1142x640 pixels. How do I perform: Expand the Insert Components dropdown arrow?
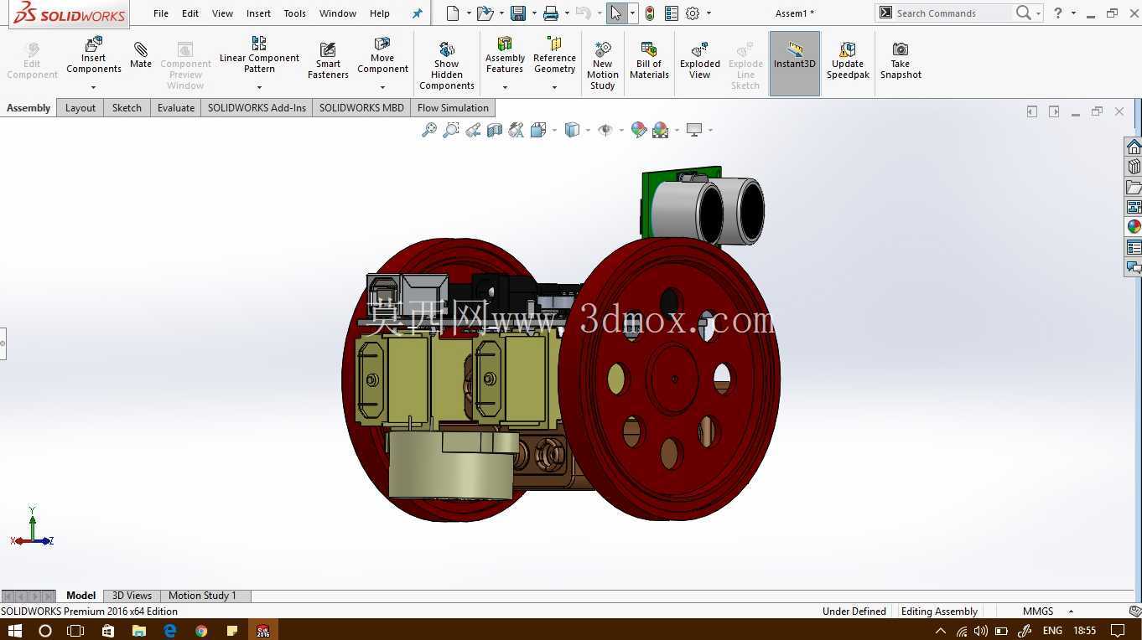93,87
